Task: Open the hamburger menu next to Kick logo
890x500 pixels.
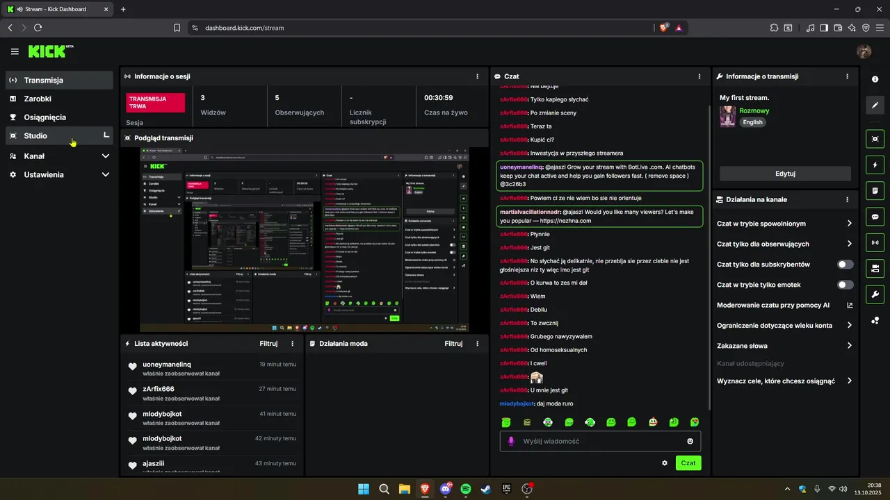Action: 15,51
